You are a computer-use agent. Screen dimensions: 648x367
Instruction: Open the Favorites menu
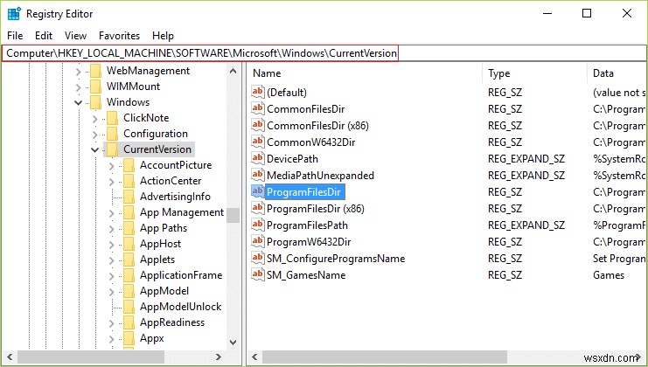coord(120,36)
